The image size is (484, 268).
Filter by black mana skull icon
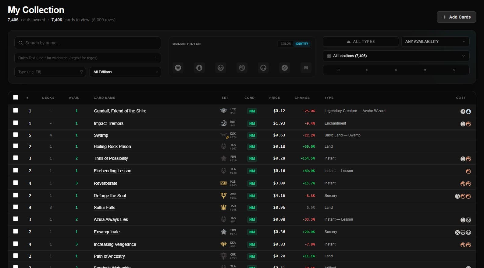[x=221, y=68]
